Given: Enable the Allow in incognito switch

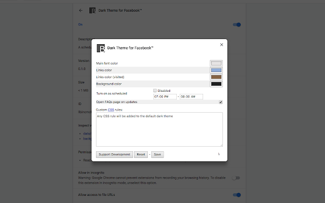Looking at the screenshot, I should pos(236,178).
